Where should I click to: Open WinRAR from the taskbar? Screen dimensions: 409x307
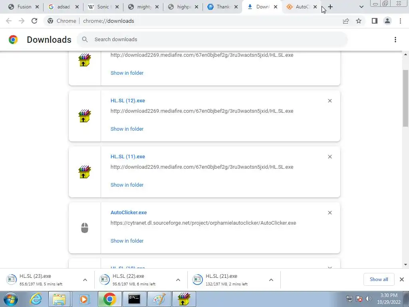click(x=184, y=299)
